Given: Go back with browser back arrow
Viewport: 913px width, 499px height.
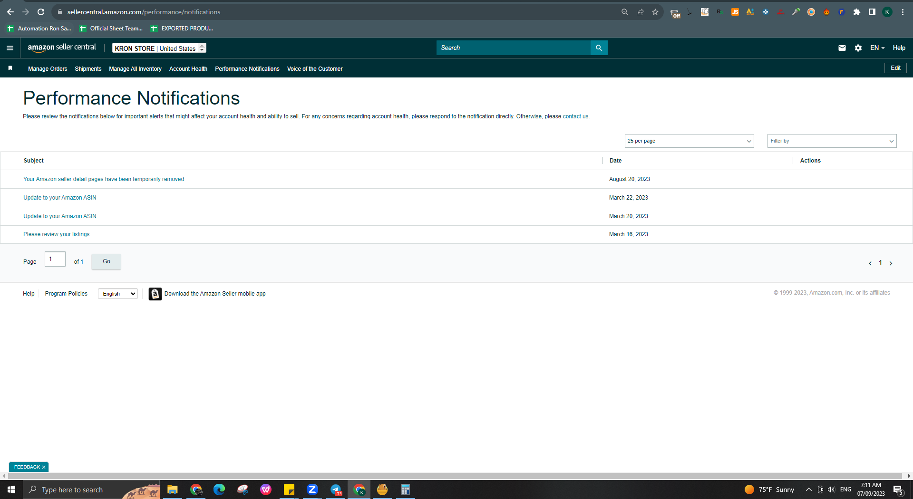Looking at the screenshot, I should (10, 12).
